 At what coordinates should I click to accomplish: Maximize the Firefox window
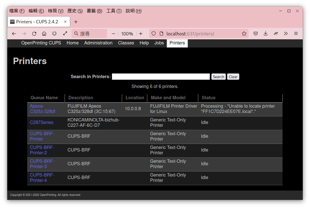point(289,11)
